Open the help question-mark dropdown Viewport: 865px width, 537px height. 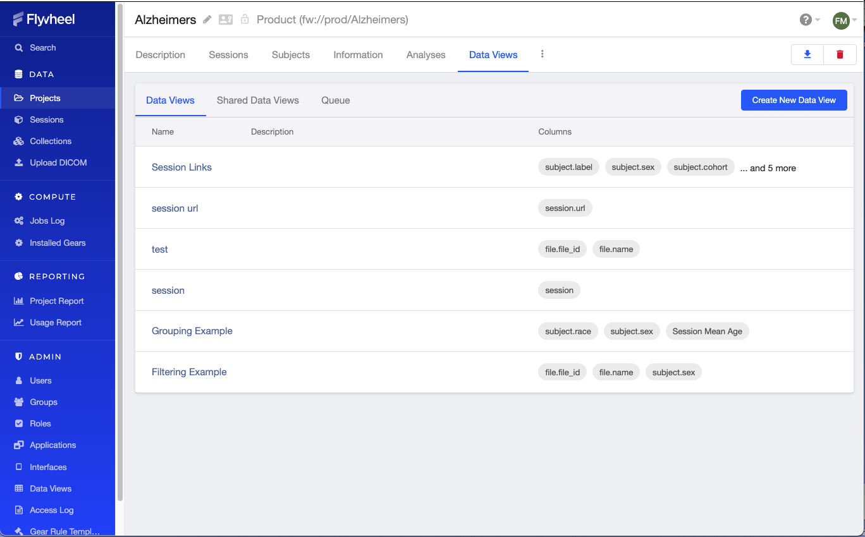(x=806, y=20)
